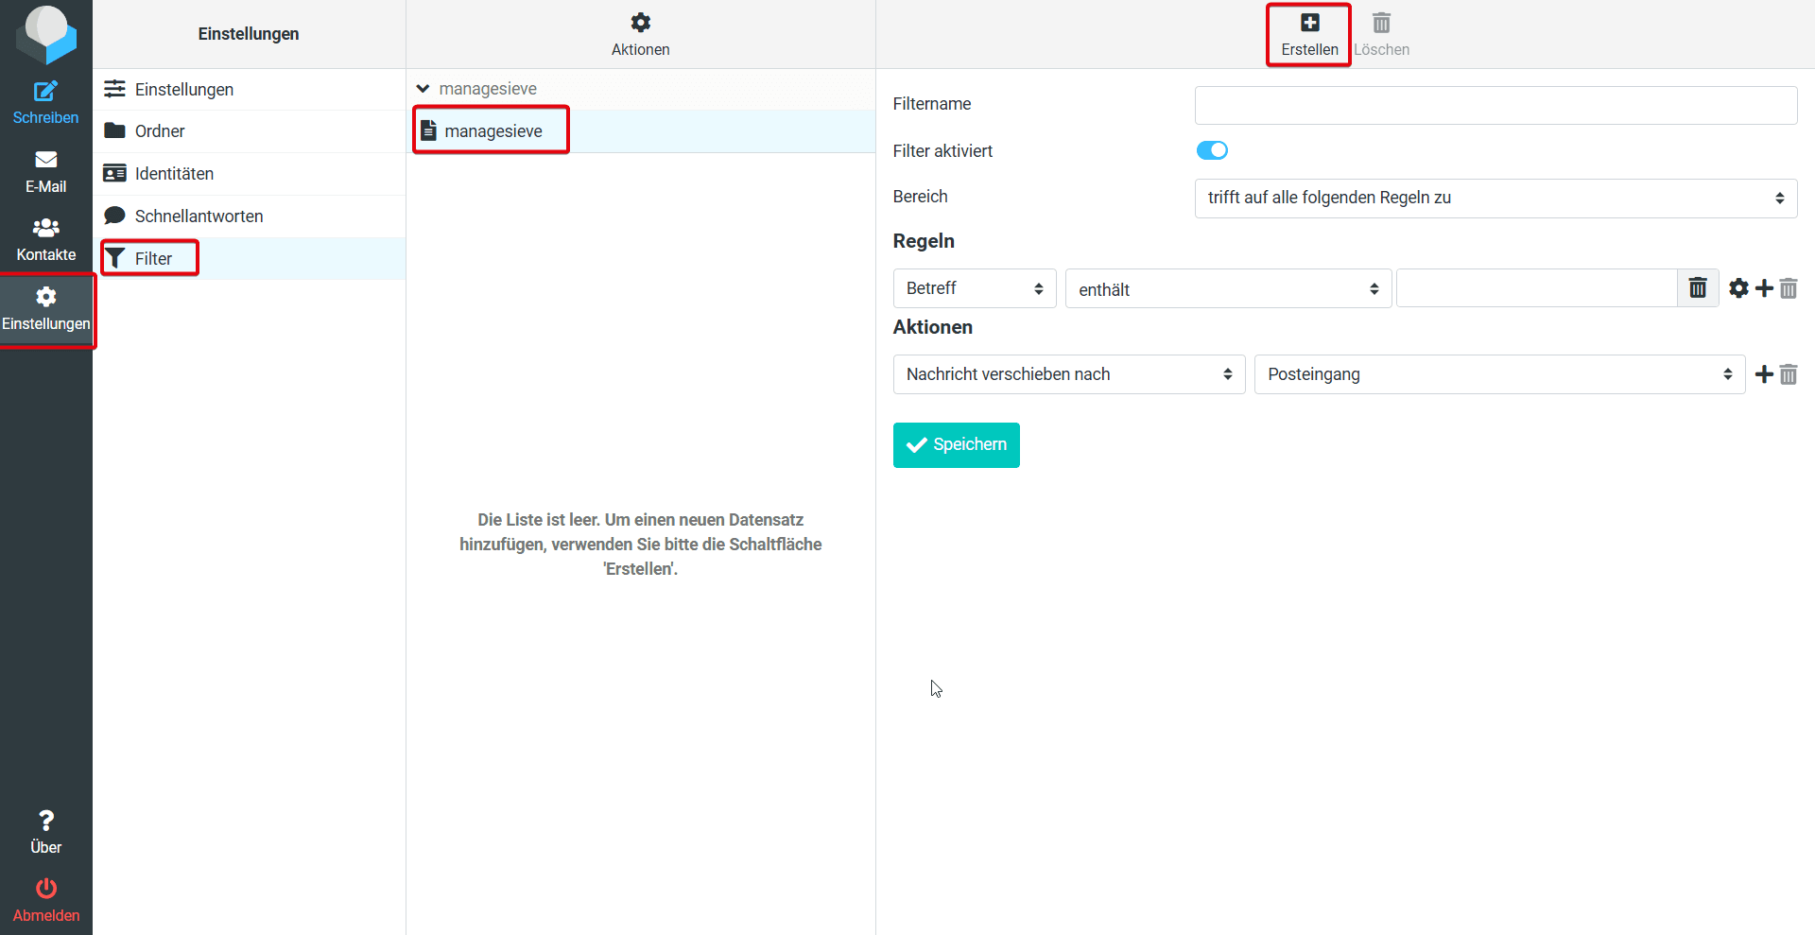
Task: Delete the action row trash icon
Action: tap(1789, 375)
